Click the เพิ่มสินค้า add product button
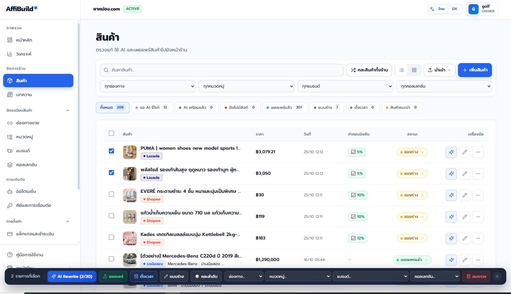Screen dimensions: 511x294 pos(475,70)
